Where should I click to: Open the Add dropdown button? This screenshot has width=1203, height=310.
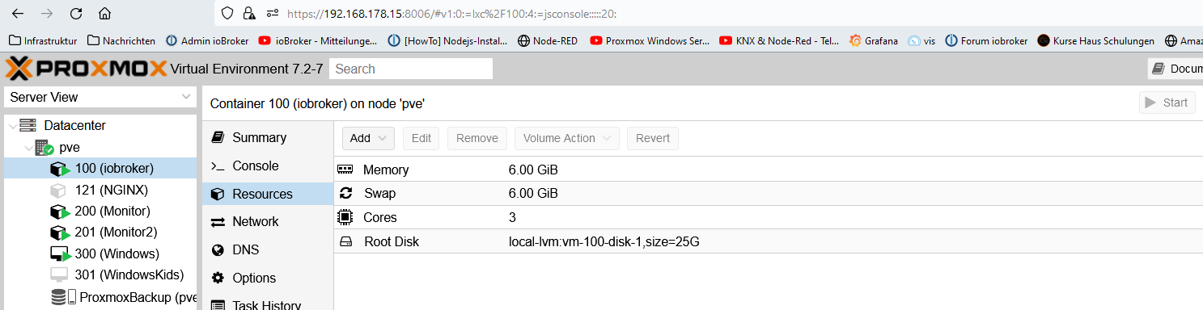(368, 138)
